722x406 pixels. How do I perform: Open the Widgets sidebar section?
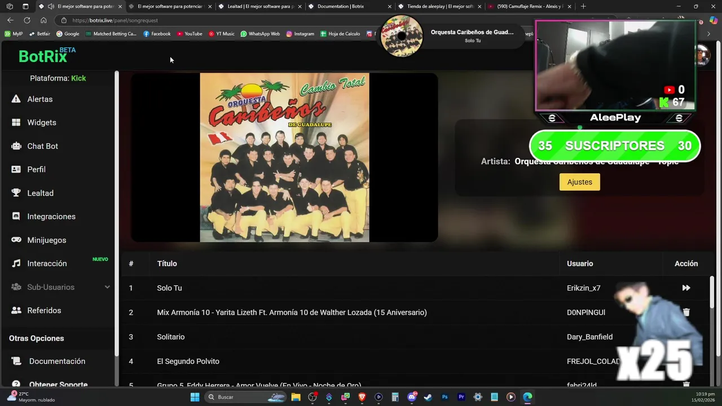[34, 122]
